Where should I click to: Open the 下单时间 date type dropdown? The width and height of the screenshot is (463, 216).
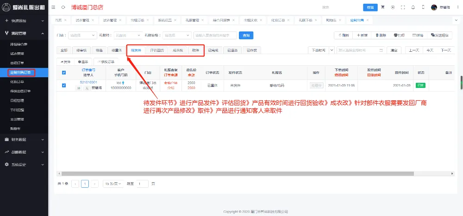pos(319,50)
